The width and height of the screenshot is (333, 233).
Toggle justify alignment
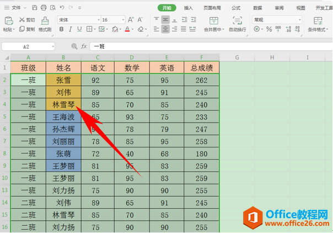tap(184, 29)
